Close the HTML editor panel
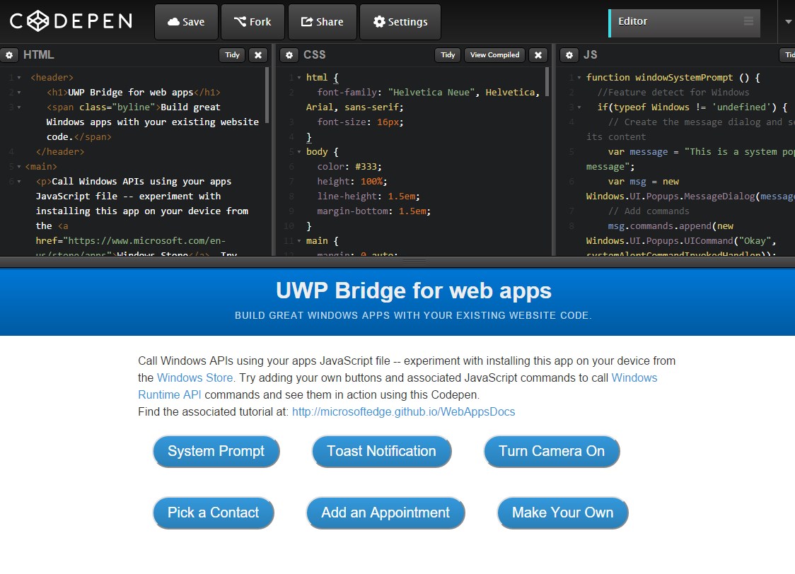This screenshot has width=795, height=574. point(258,54)
